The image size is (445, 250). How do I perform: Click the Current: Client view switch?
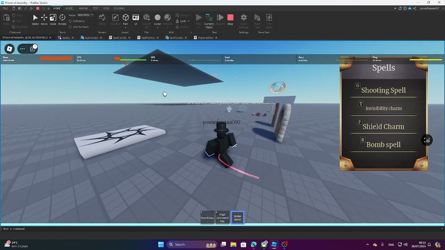pos(209,21)
